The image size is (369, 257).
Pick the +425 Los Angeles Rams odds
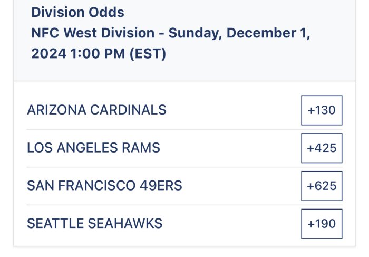[x=322, y=148]
